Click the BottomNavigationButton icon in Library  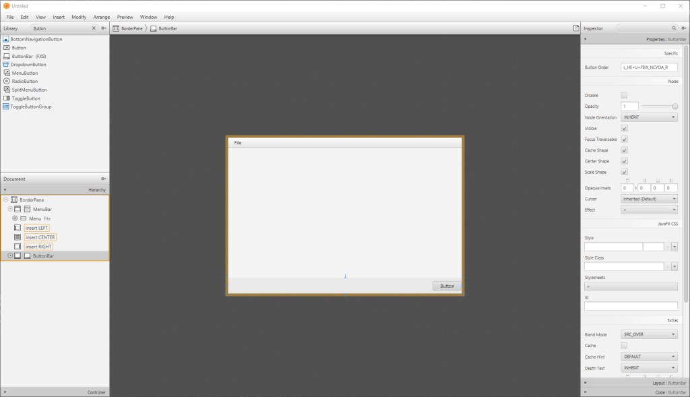click(x=6, y=40)
